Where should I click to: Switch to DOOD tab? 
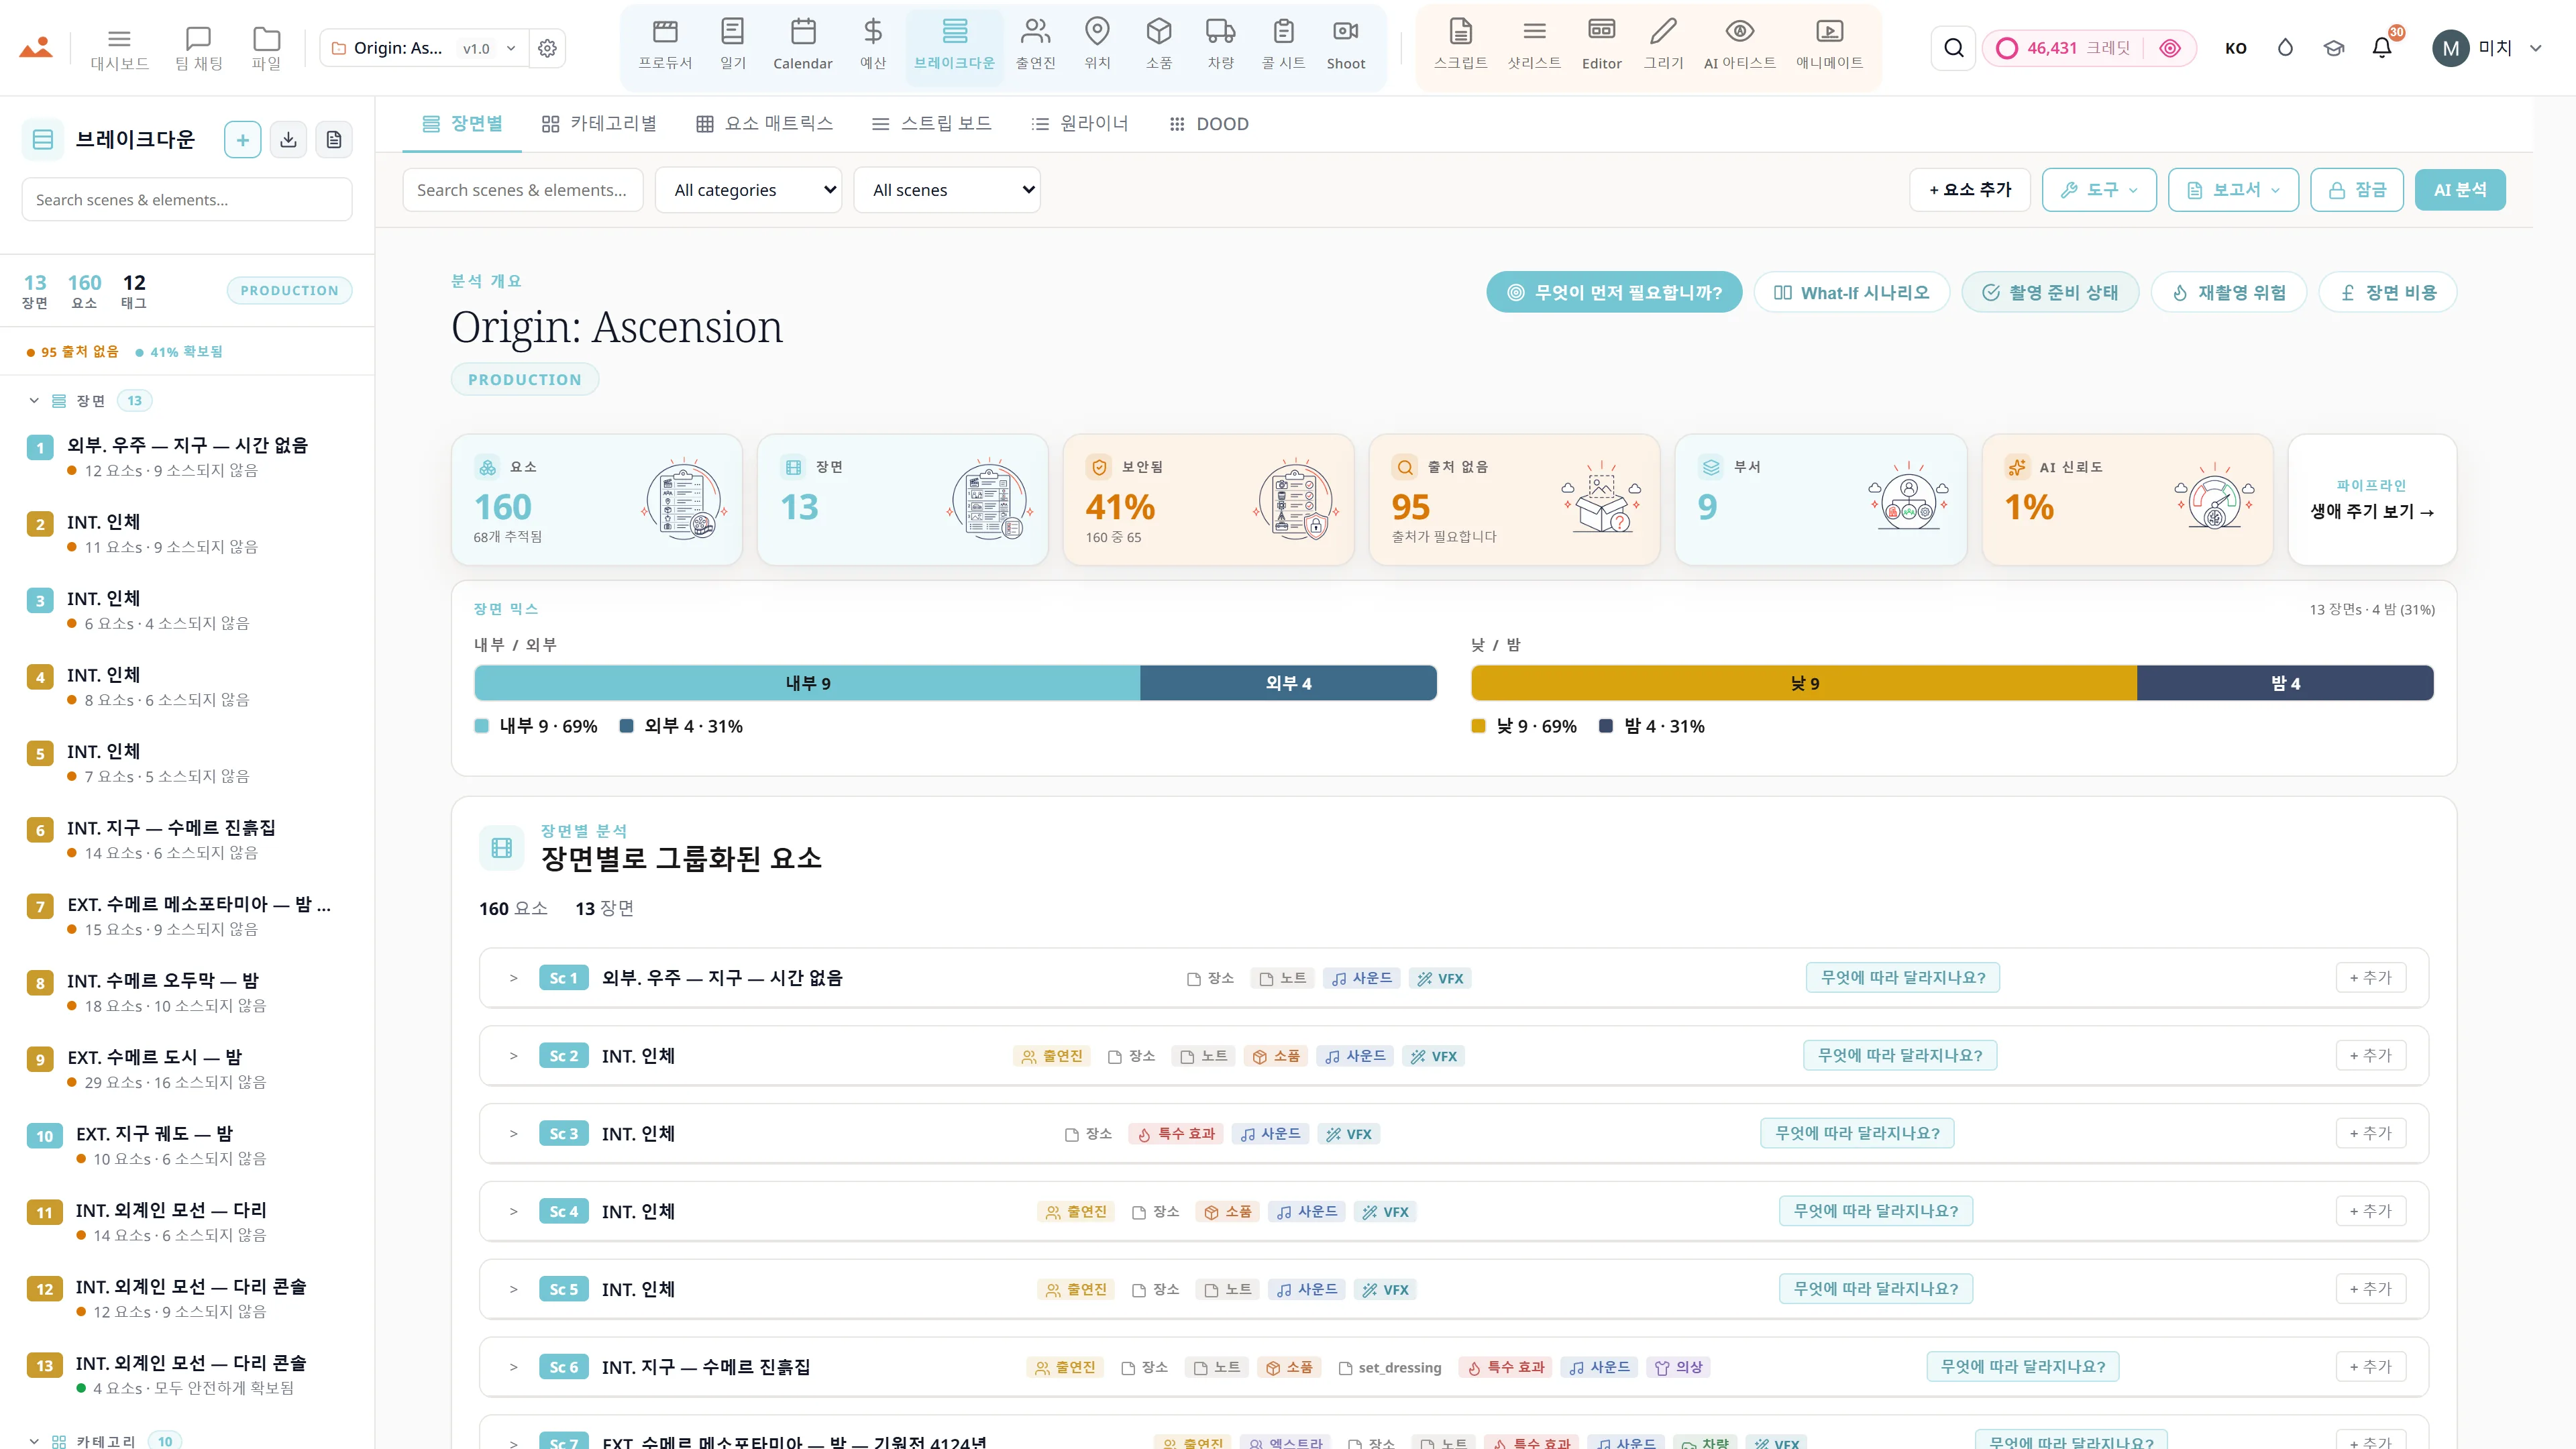(1208, 124)
